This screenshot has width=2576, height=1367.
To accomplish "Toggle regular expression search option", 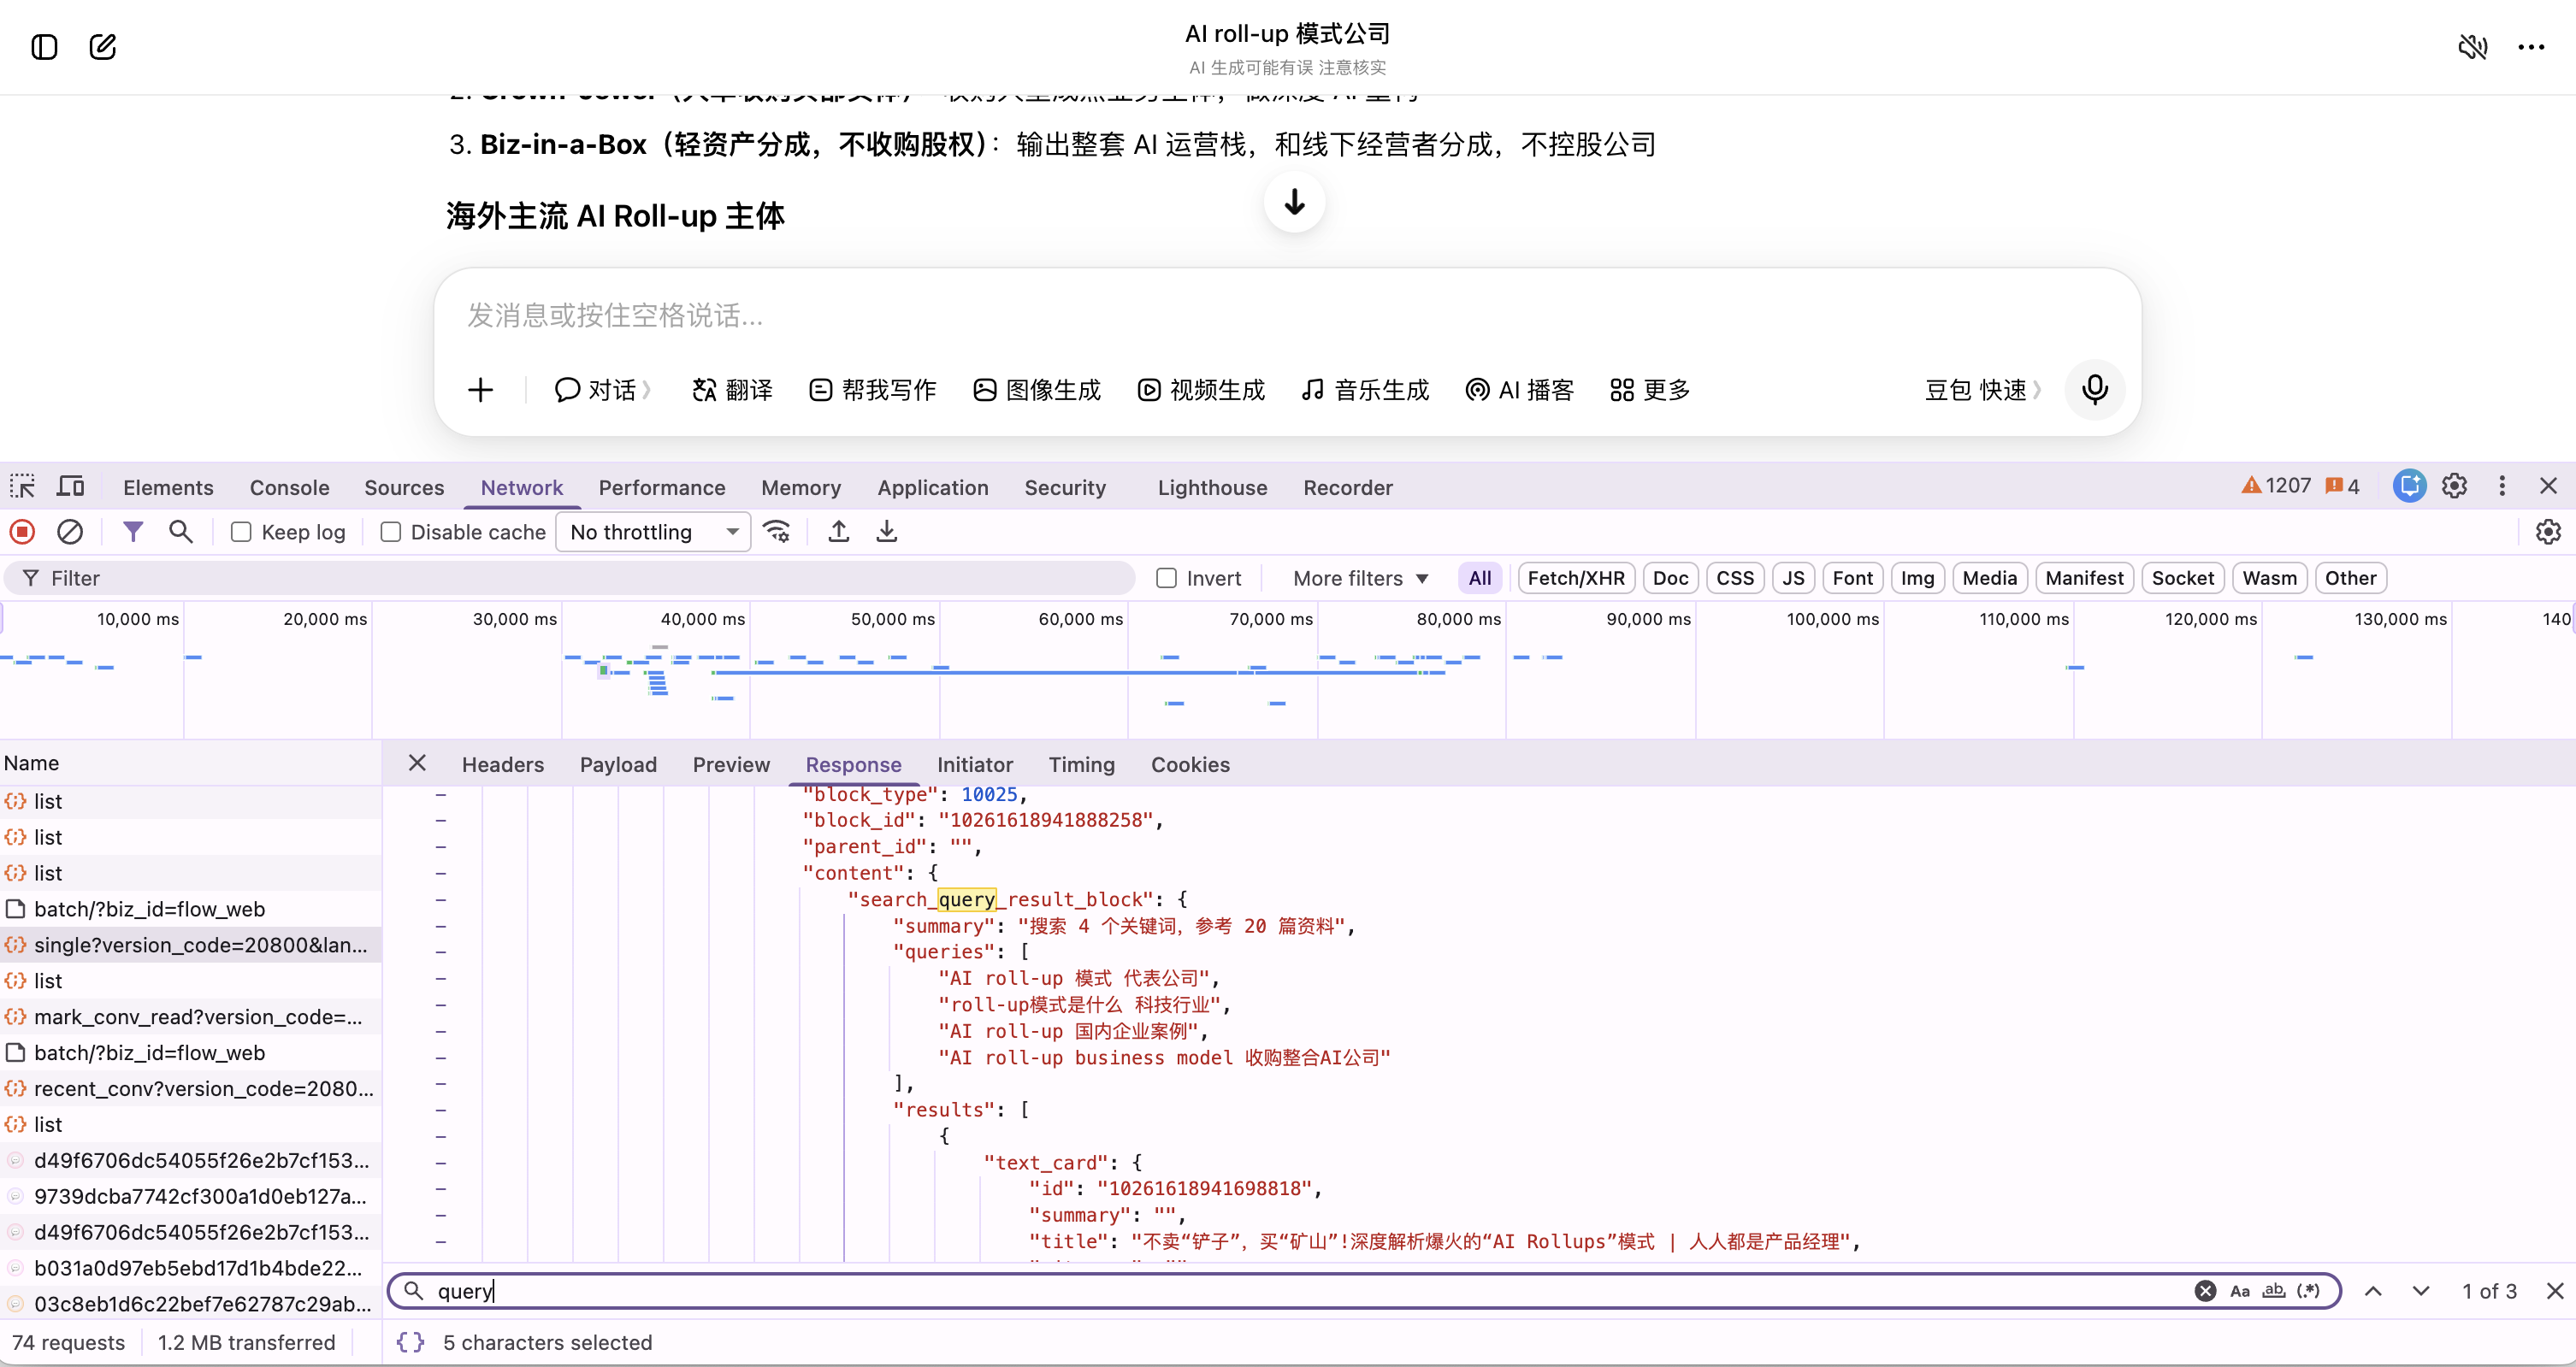I will pos(2308,1291).
